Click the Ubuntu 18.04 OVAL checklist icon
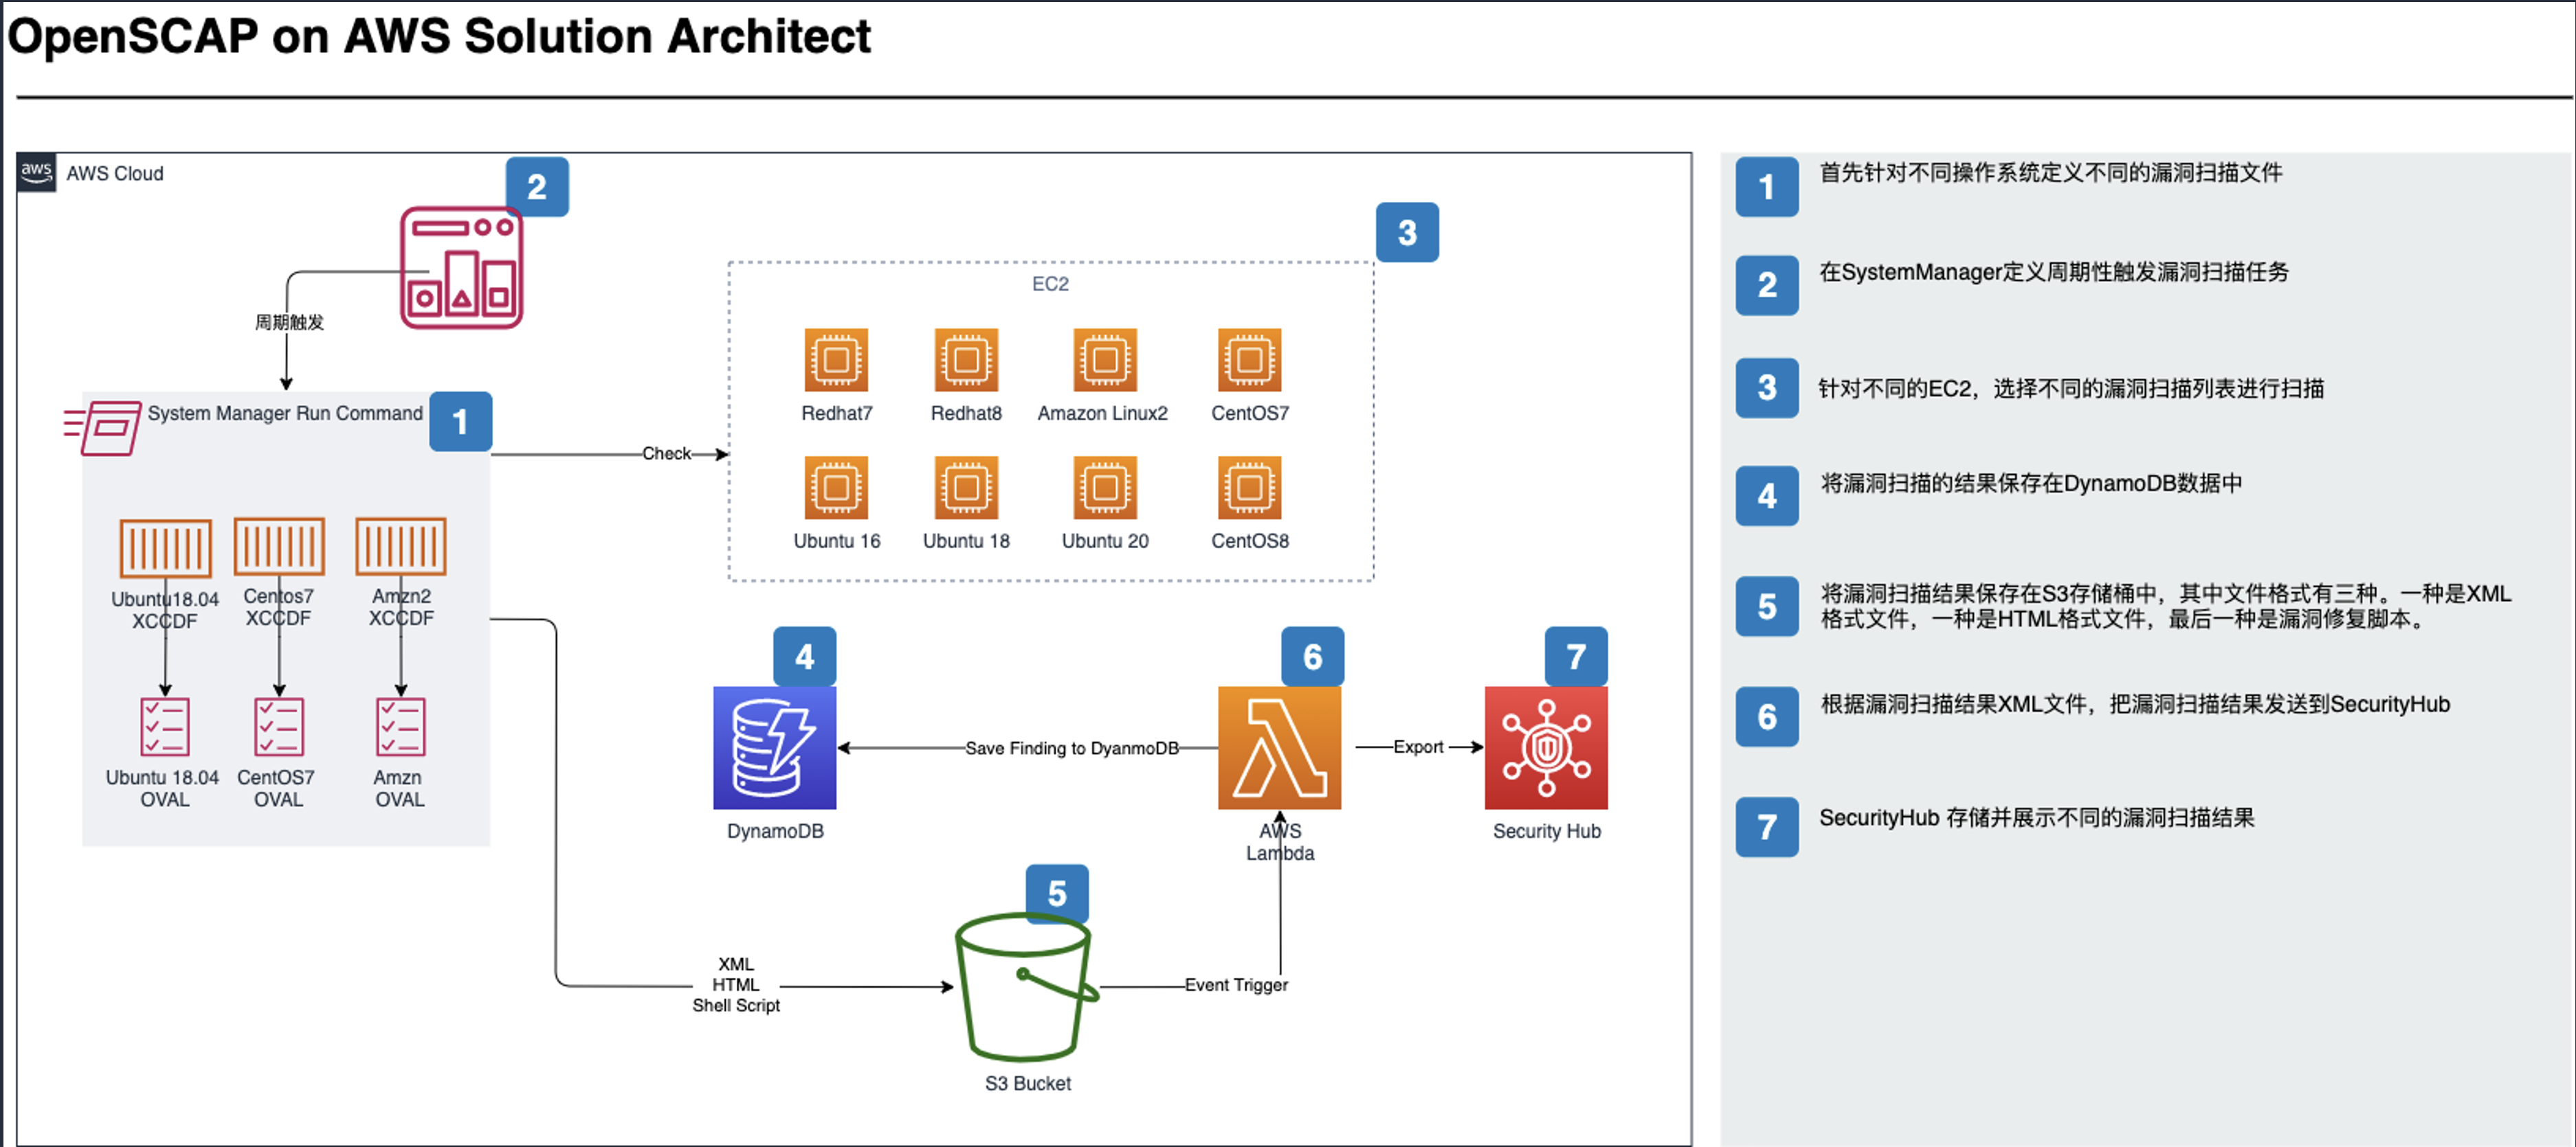This screenshot has width=2576, height=1147. click(165, 727)
